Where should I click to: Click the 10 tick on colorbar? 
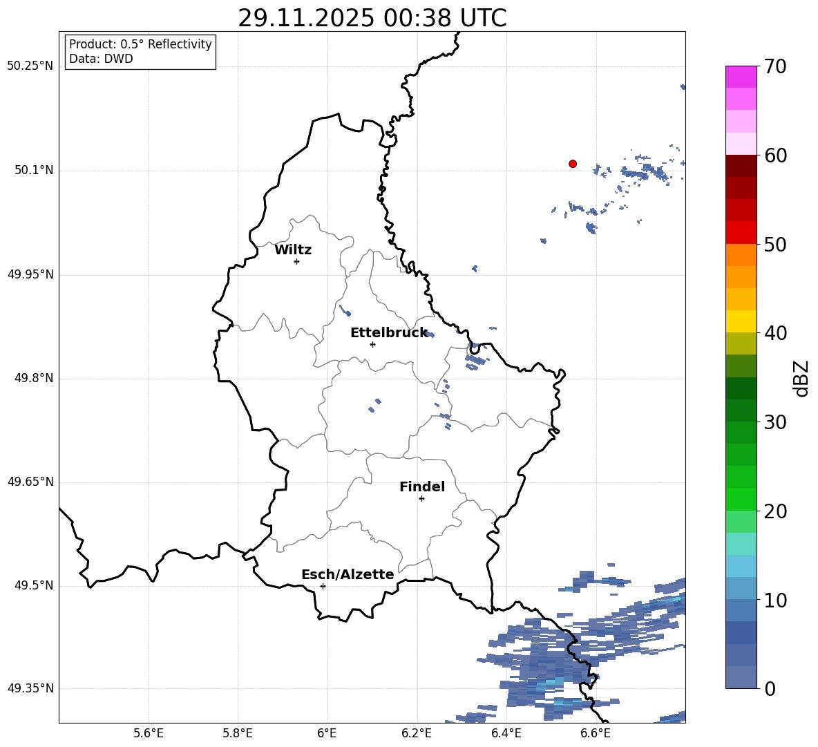(x=775, y=601)
